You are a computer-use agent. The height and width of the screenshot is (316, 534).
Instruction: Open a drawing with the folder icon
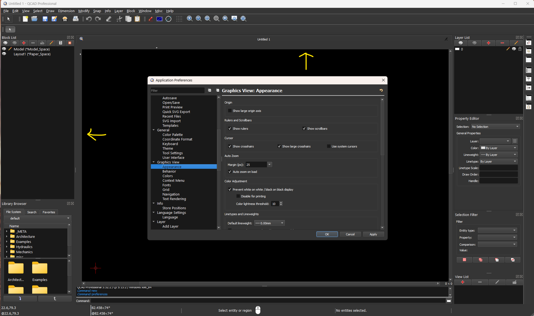[x=34, y=19]
